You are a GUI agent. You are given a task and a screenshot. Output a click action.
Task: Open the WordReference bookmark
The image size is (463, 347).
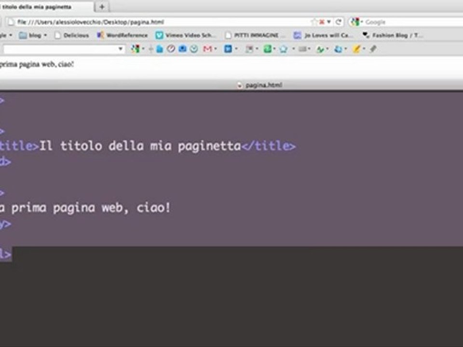[x=123, y=35]
